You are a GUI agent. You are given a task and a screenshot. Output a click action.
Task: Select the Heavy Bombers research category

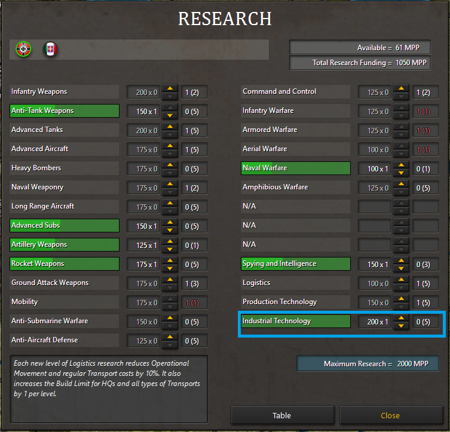coord(65,168)
